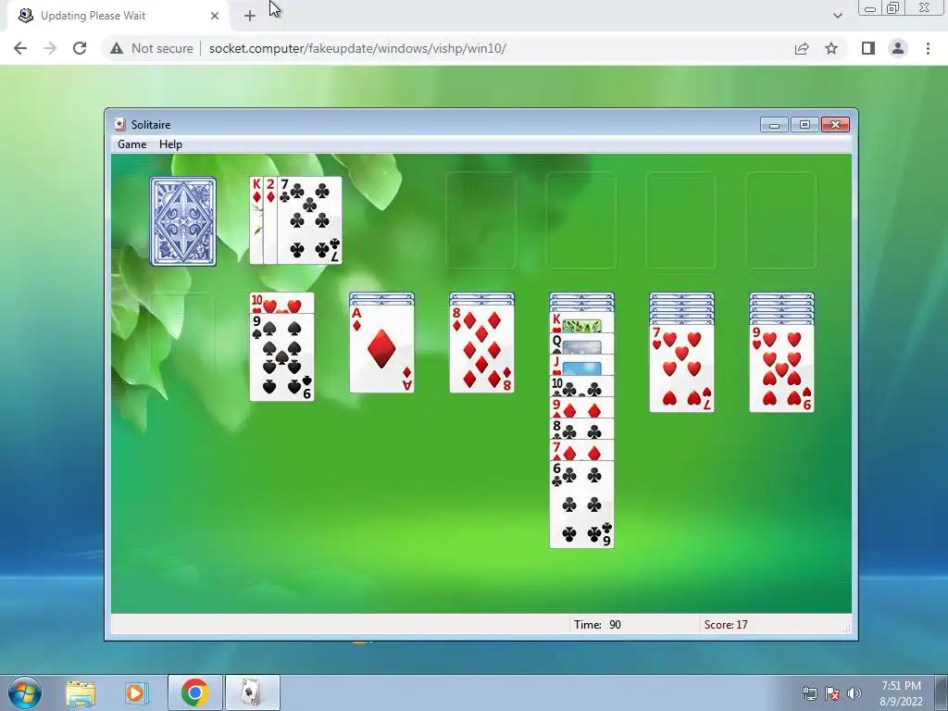Select the 9 of diamonds in long column
The width and height of the screenshot is (948, 711).
coord(581,407)
